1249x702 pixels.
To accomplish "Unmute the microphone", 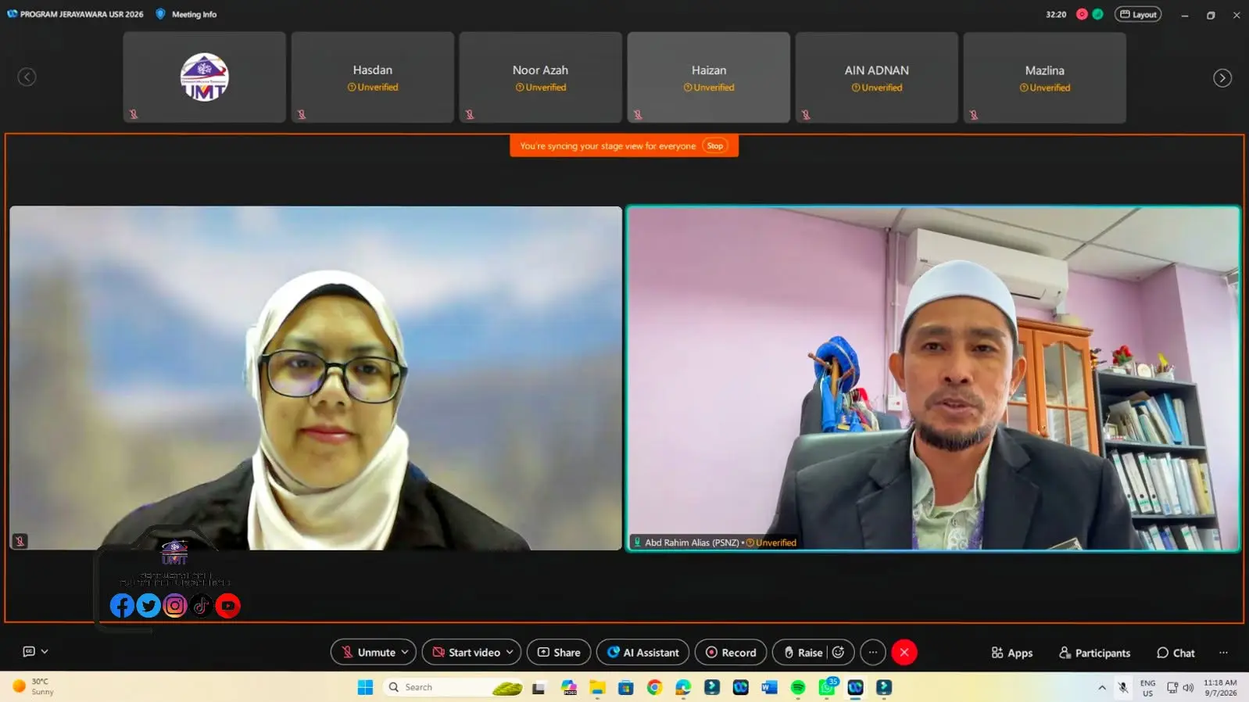I will point(368,652).
